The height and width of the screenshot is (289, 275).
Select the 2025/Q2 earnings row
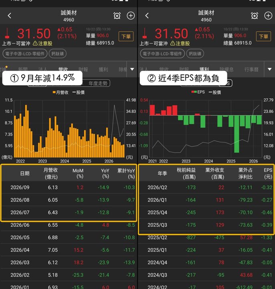(x=206, y=238)
